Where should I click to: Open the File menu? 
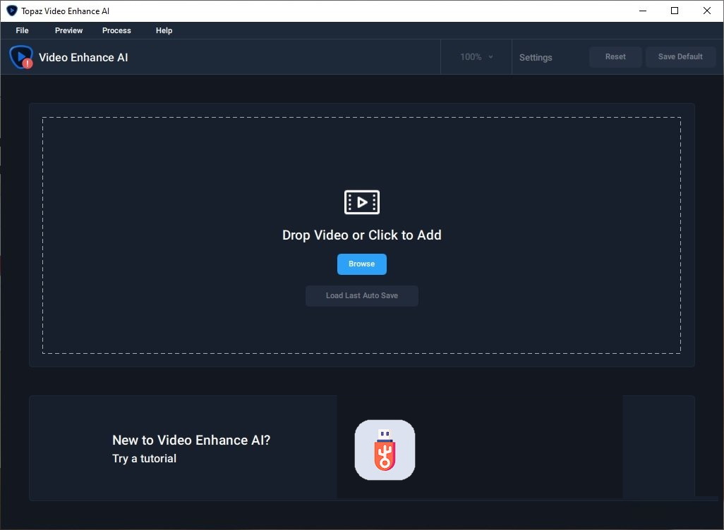pos(22,30)
